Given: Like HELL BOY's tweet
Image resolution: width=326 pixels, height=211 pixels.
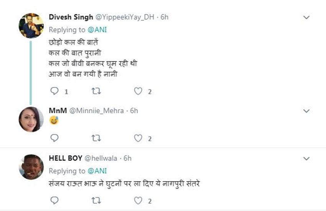Looking at the screenshot, I should 138,200.
